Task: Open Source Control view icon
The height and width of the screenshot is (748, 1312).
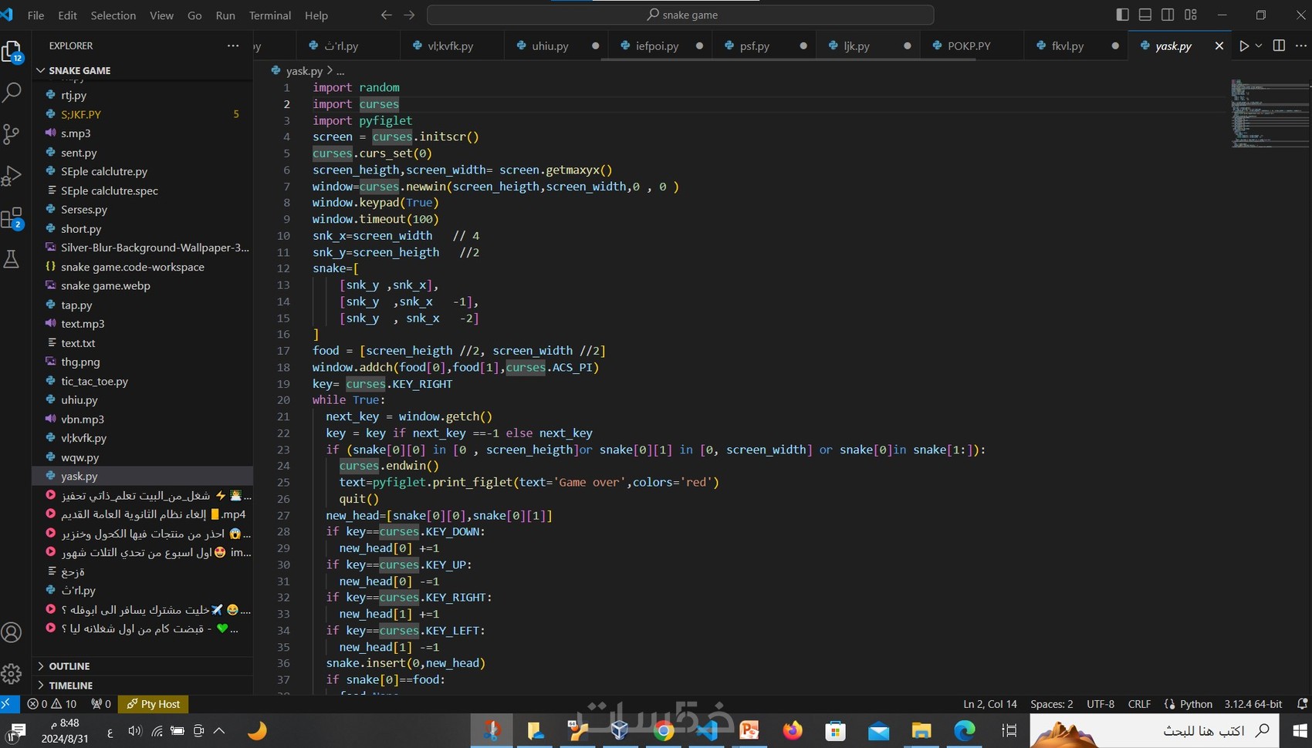Action: coord(12,134)
